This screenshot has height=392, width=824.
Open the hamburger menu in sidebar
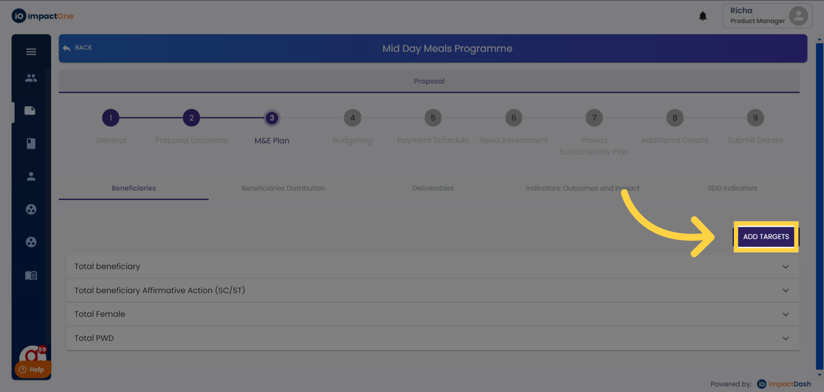coord(31,52)
